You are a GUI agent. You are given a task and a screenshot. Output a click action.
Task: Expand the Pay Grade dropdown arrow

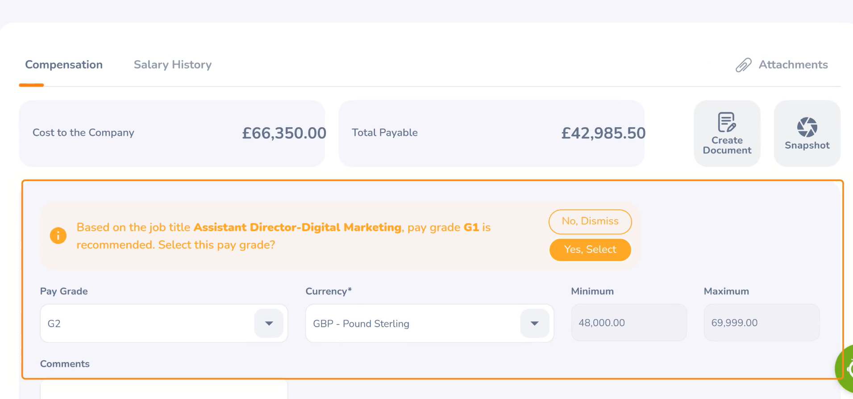point(269,324)
